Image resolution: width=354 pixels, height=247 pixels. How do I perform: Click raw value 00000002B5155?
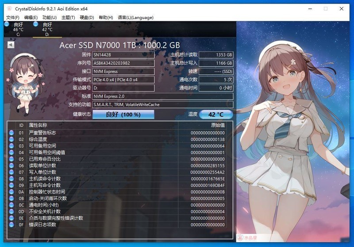click(208, 166)
